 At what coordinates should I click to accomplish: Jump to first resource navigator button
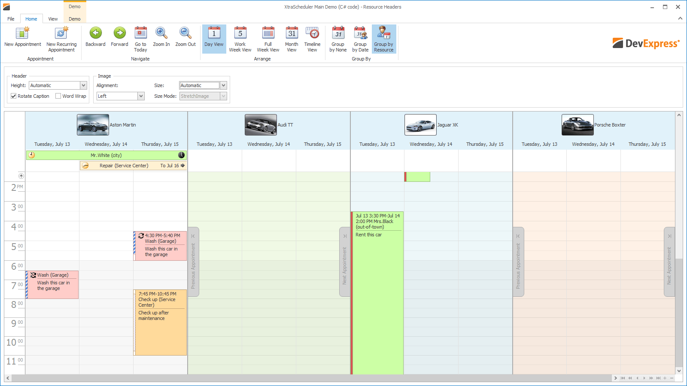pyautogui.click(x=623, y=378)
